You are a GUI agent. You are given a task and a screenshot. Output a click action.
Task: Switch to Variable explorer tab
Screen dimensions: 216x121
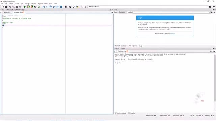pyautogui.click(x=121, y=46)
